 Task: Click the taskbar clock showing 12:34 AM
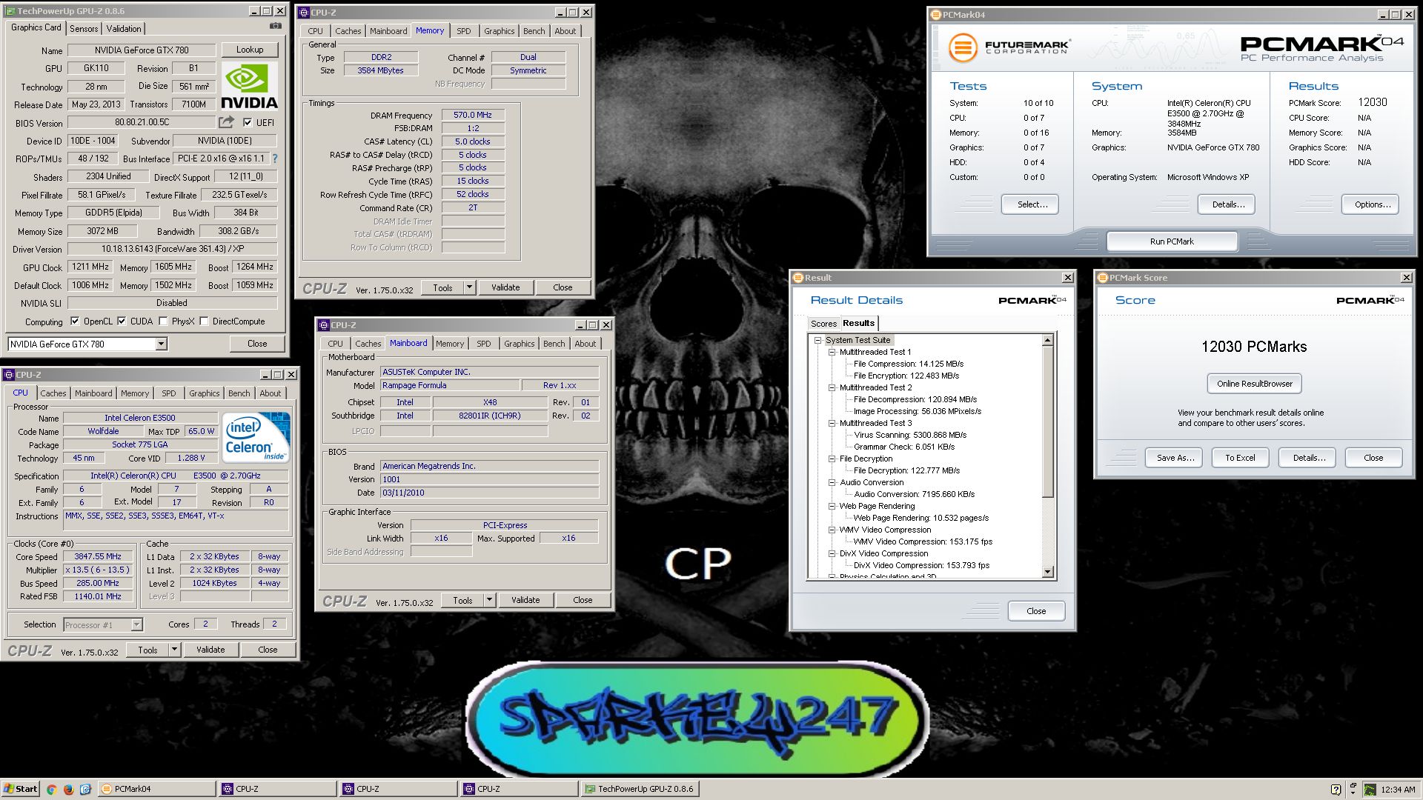click(x=1398, y=790)
